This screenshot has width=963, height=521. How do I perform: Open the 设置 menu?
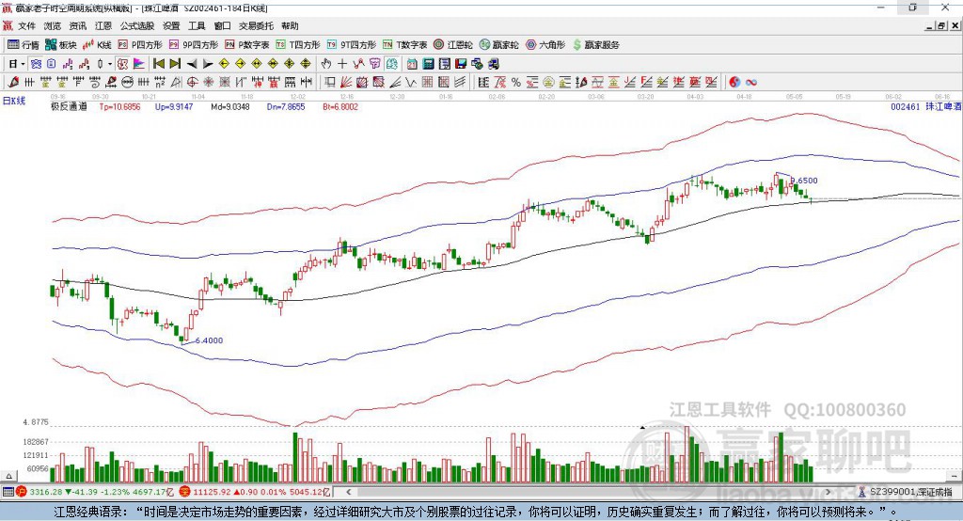[x=171, y=25]
